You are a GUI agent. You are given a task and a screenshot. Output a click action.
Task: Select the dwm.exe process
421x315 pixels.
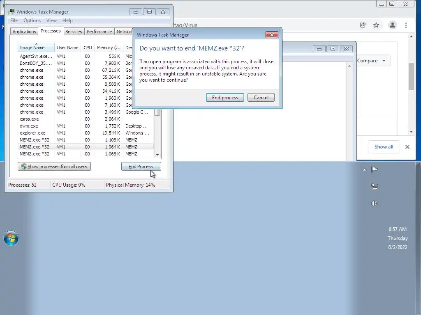86,126
